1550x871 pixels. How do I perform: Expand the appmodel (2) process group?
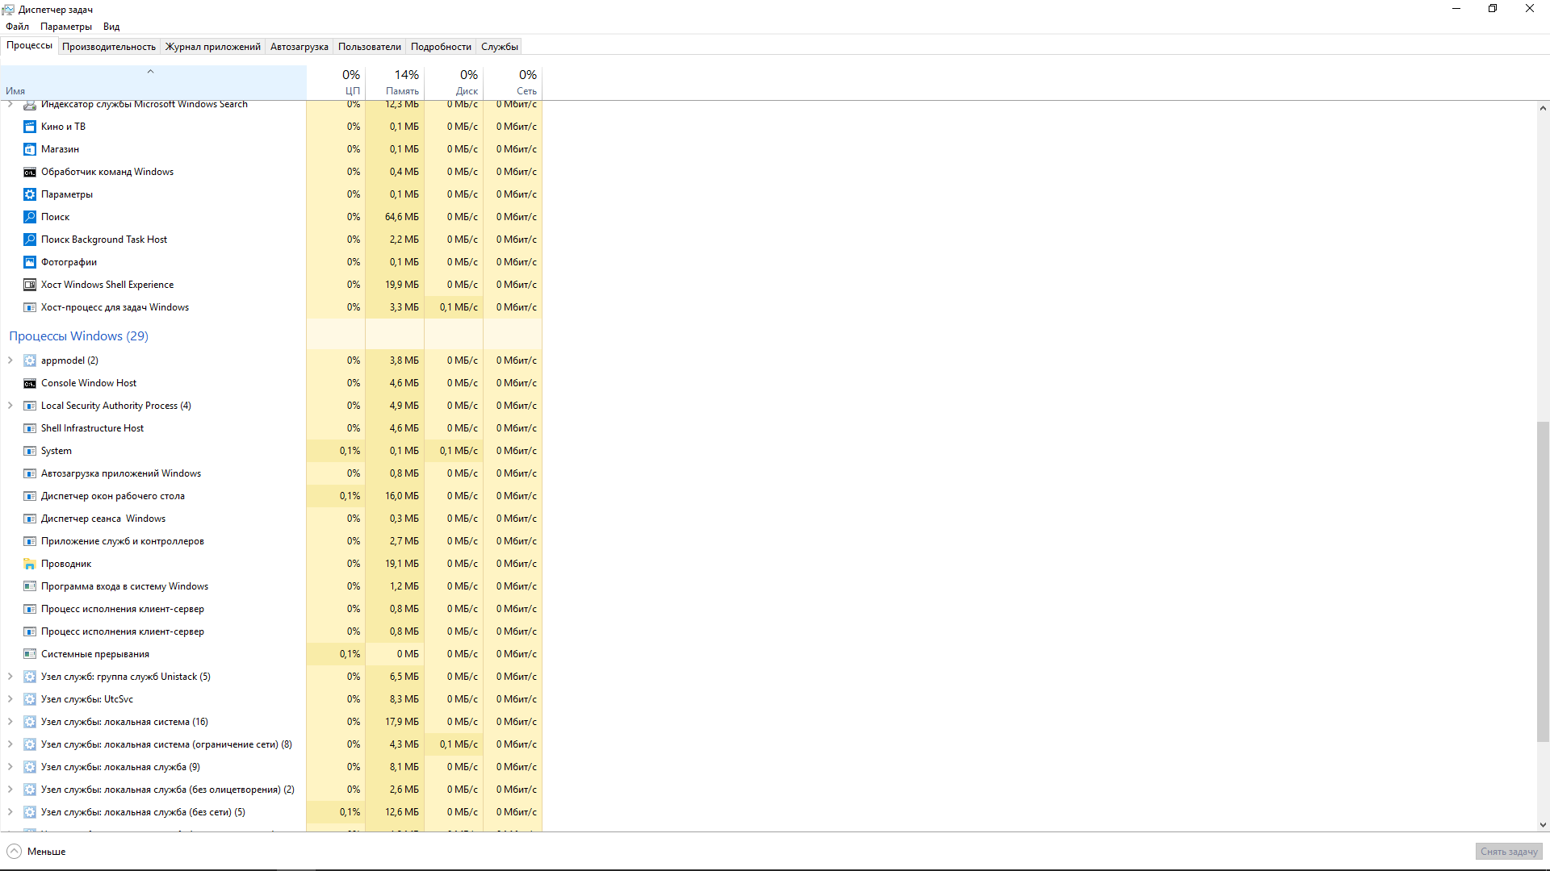coord(10,360)
